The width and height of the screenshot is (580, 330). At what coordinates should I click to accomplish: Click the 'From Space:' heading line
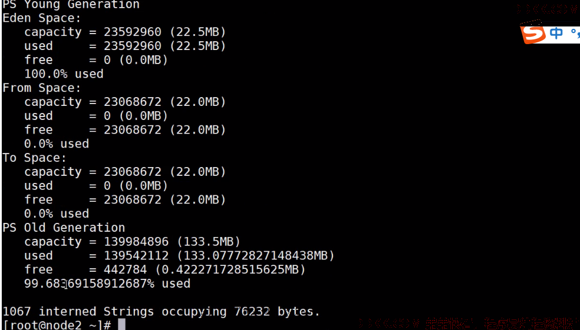pyautogui.click(x=41, y=88)
